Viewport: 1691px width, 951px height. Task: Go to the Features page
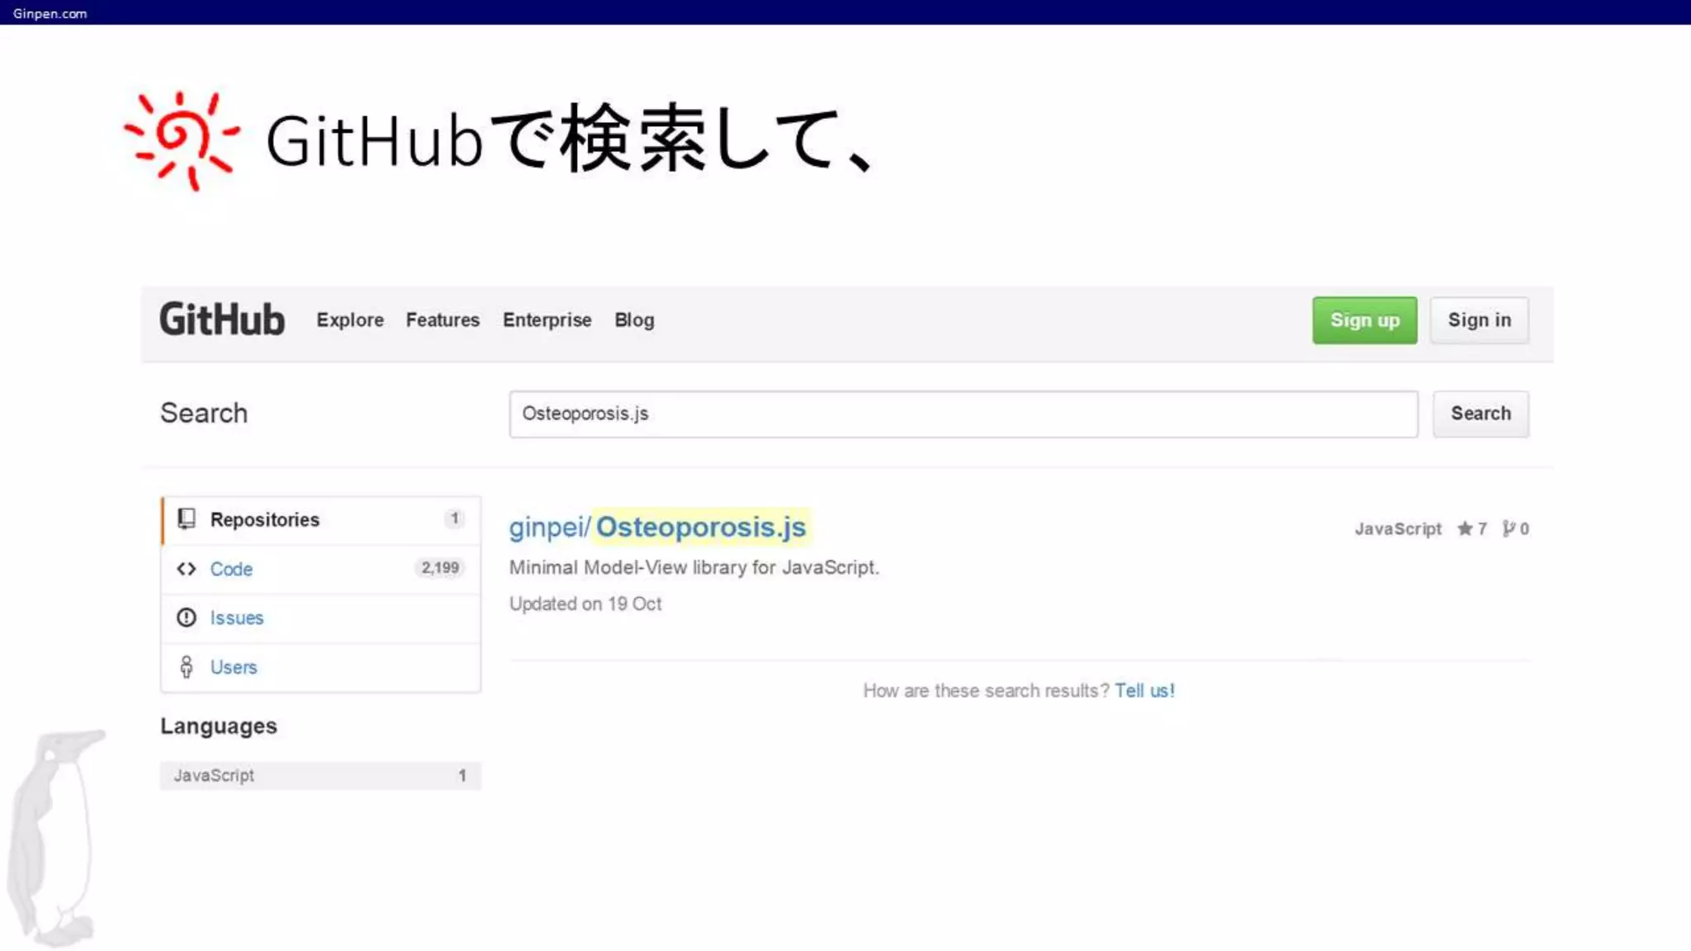click(x=443, y=320)
